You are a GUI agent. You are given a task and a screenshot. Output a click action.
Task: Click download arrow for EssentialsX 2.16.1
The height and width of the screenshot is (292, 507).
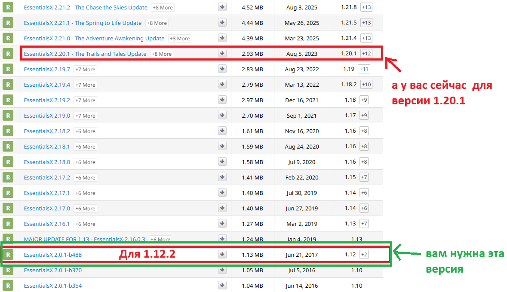(222, 224)
